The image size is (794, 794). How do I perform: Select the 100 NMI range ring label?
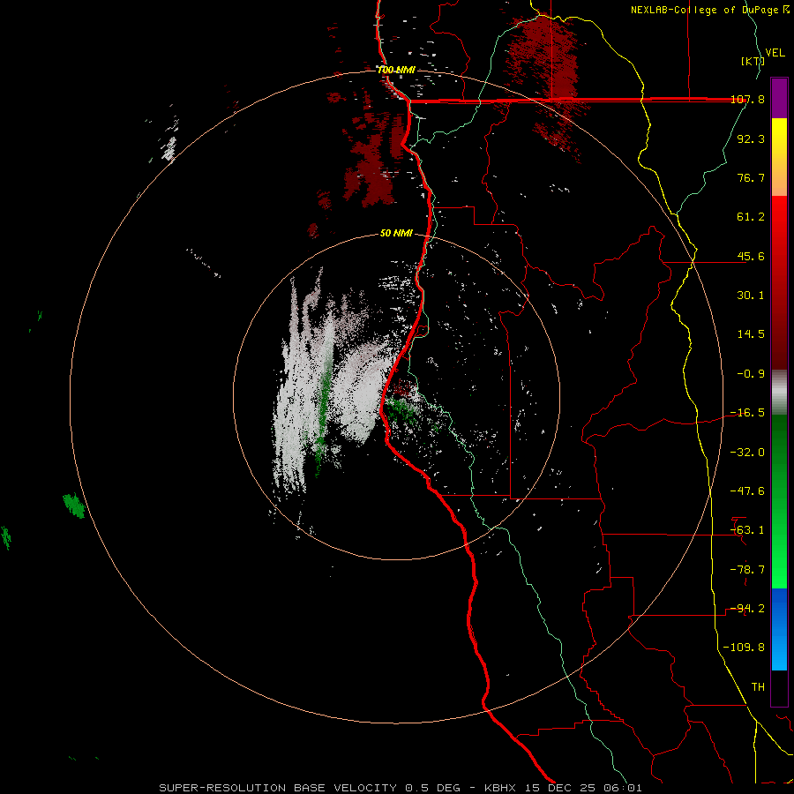(x=396, y=70)
